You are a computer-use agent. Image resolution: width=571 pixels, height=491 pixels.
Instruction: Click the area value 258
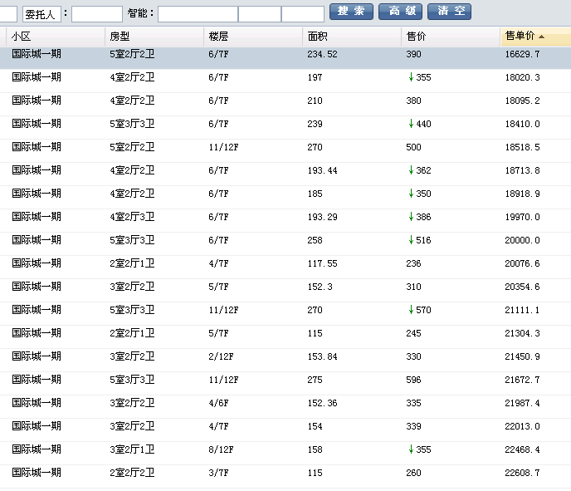[x=315, y=241]
